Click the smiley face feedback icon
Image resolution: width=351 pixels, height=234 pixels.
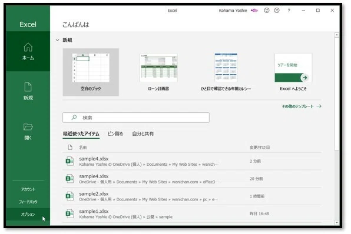[267, 10]
